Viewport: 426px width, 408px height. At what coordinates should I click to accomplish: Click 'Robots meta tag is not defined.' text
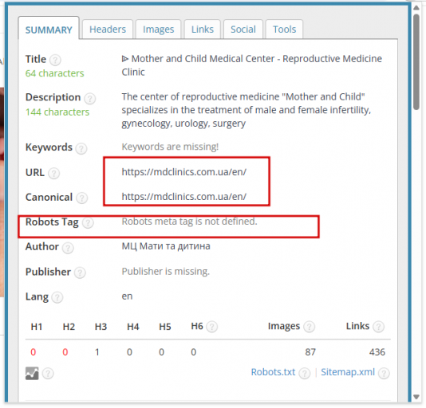pos(189,222)
